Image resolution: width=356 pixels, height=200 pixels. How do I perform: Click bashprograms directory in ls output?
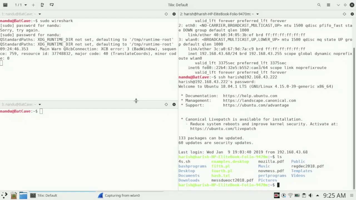coord(192,166)
